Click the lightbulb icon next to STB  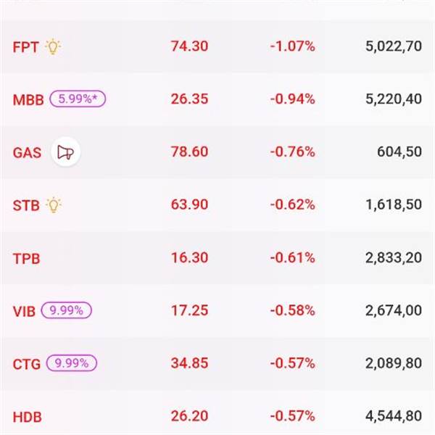pos(53,204)
